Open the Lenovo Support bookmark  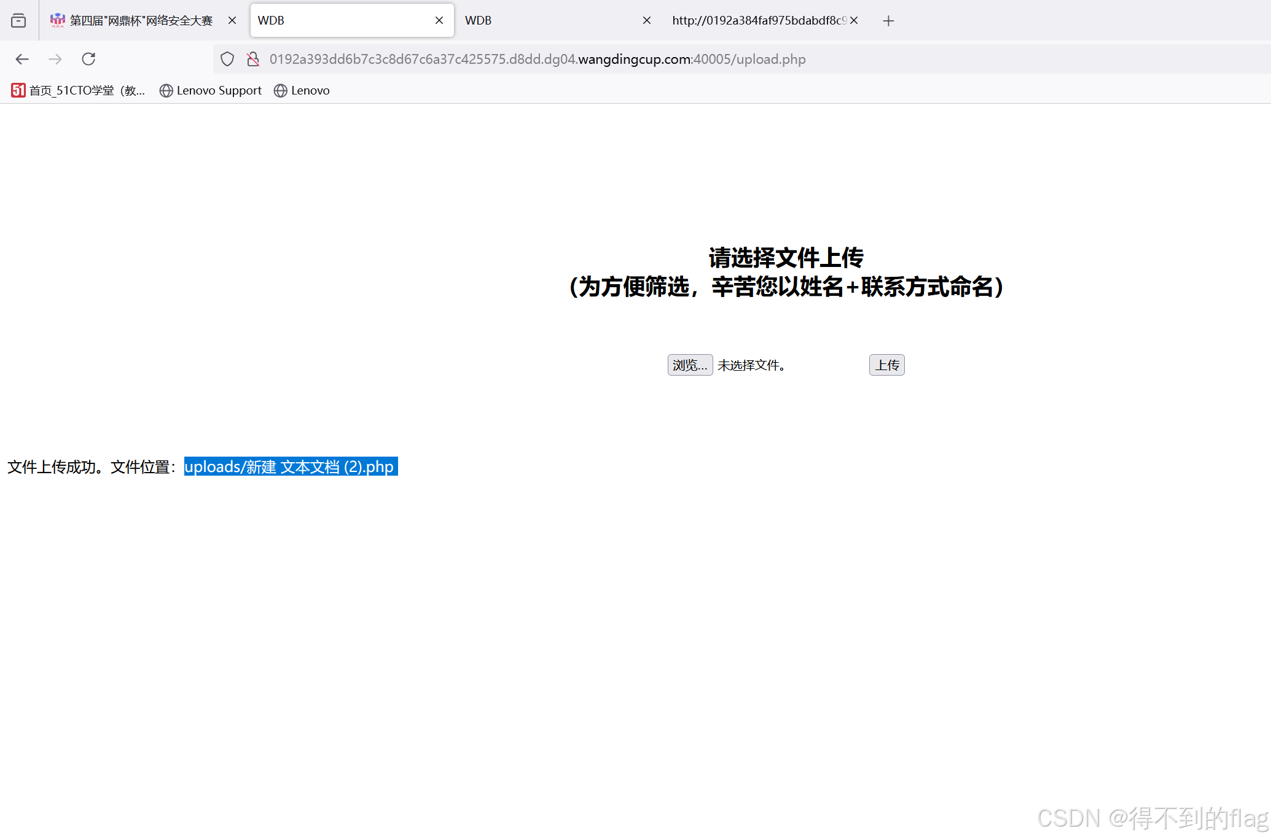click(211, 90)
